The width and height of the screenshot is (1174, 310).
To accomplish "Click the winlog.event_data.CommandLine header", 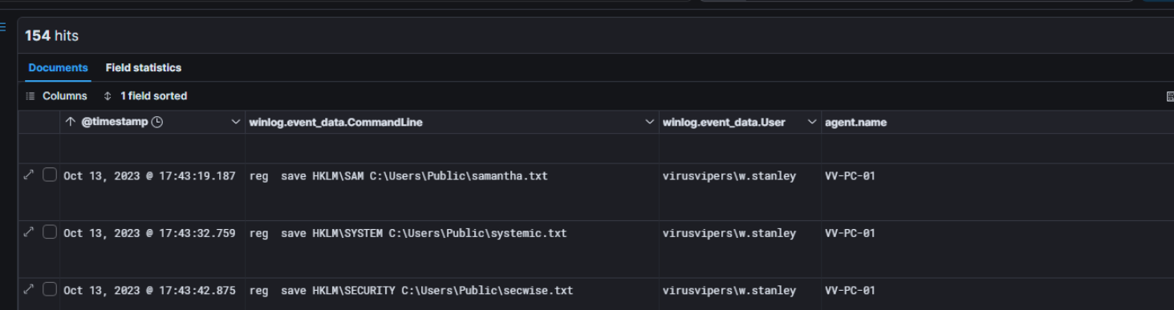I will pyautogui.click(x=336, y=123).
